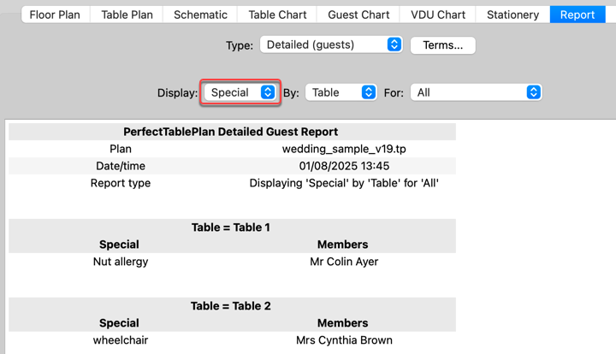Show the Guest Chart tab

coord(360,15)
